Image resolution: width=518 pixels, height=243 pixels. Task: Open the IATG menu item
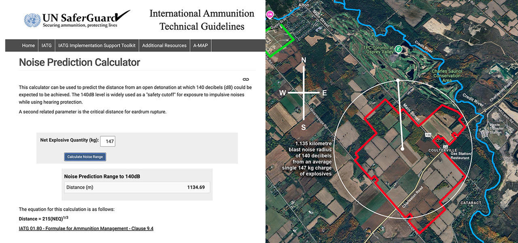click(x=47, y=46)
